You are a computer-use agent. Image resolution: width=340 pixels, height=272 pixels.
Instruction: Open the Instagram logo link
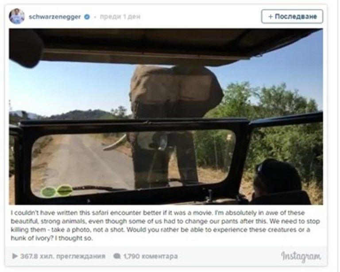click(301, 256)
